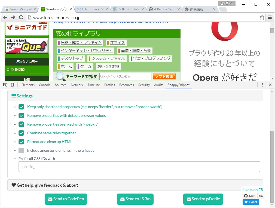Click the Twitter Tweet button
Image resolution: width=275 pixels, height=208 pixels.
pyautogui.click(x=251, y=202)
